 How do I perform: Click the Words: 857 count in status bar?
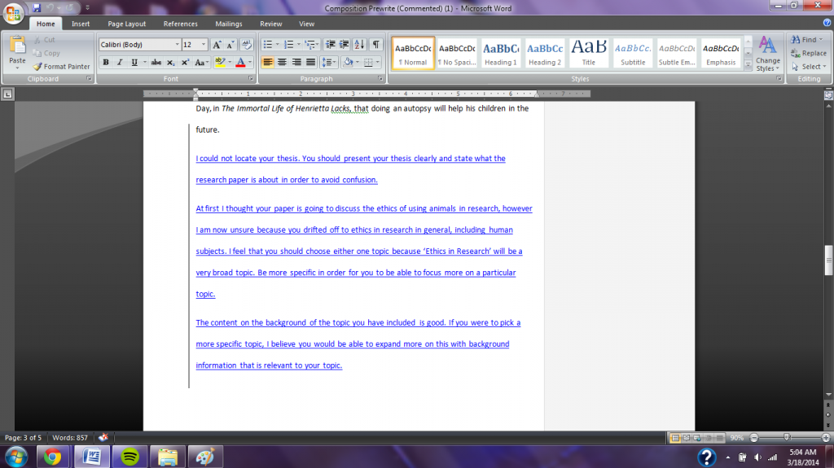71,438
